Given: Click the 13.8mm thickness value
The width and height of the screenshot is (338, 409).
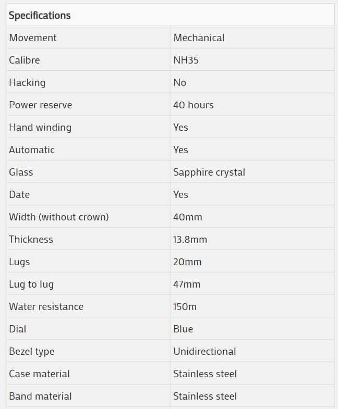Looking at the screenshot, I should tap(190, 240).
